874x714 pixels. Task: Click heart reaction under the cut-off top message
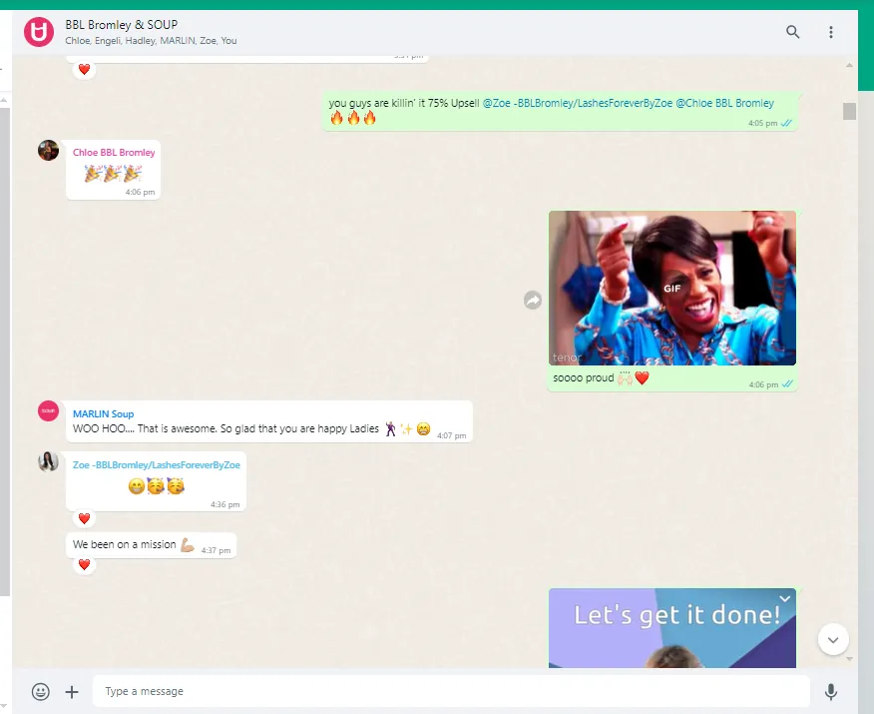coord(84,70)
